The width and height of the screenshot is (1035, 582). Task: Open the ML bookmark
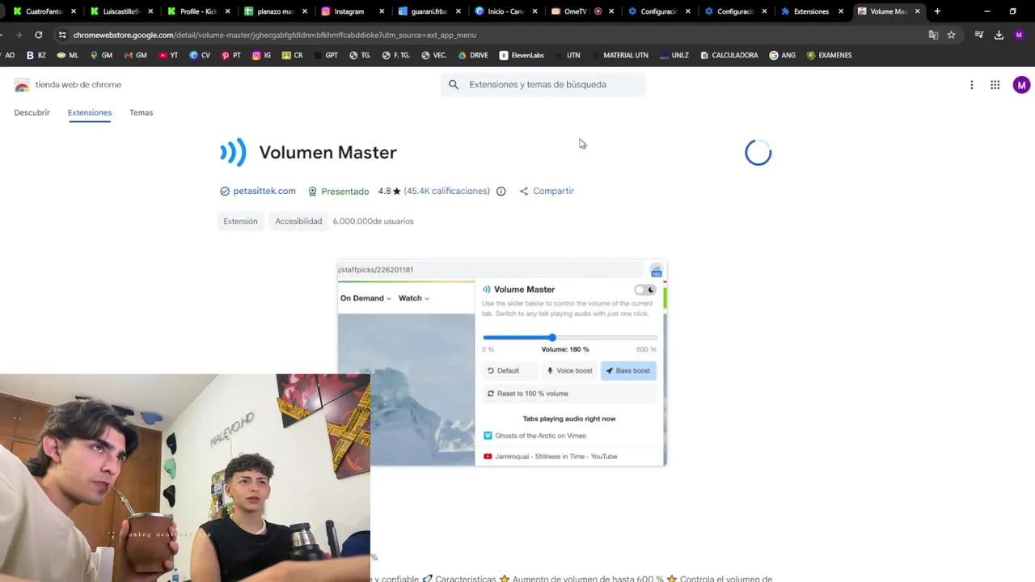pos(67,55)
